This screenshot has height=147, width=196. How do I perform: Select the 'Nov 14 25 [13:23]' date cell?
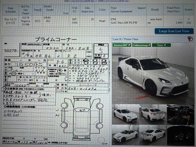(10, 21)
